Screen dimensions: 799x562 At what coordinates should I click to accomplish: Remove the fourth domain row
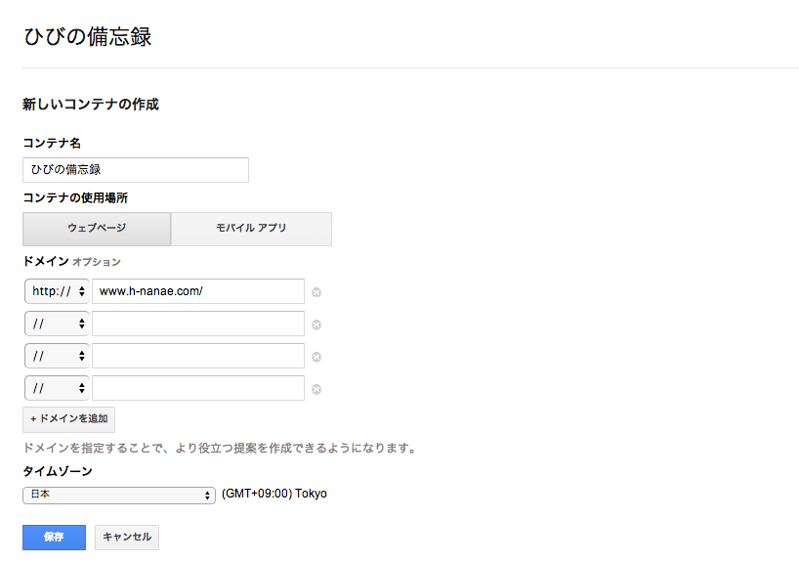pyautogui.click(x=316, y=390)
